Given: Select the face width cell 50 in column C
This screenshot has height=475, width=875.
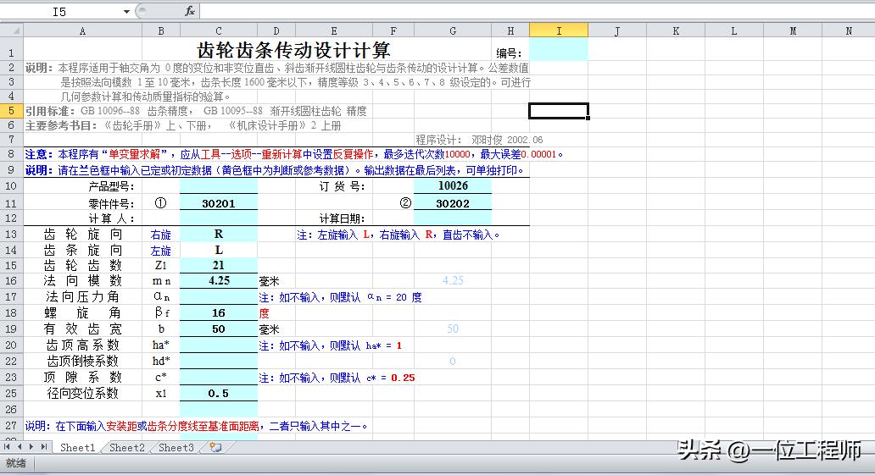Looking at the screenshot, I should (x=218, y=329).
